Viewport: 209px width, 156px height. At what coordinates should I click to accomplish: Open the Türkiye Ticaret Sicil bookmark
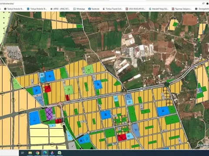[112, 9]
